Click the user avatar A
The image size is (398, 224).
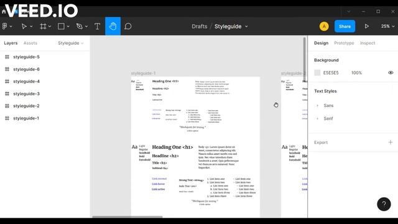[324, 26]
